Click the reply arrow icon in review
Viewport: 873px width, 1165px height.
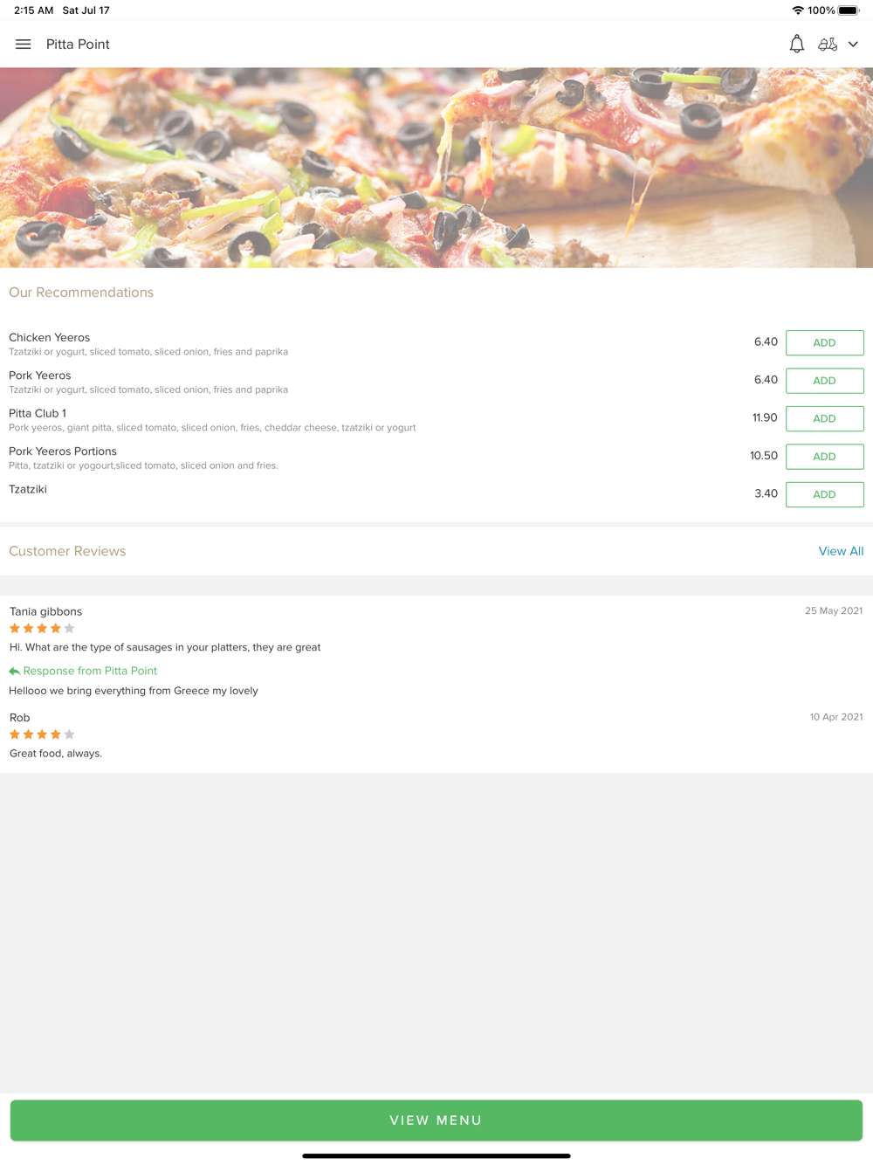pyautogui.click(x=14, y=672)
